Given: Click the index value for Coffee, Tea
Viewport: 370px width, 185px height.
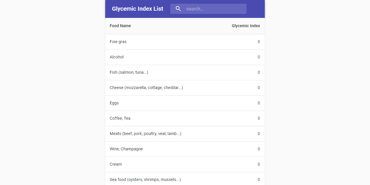Looking at the screenshot, I should pyautogui.click(x=259, y=118).
